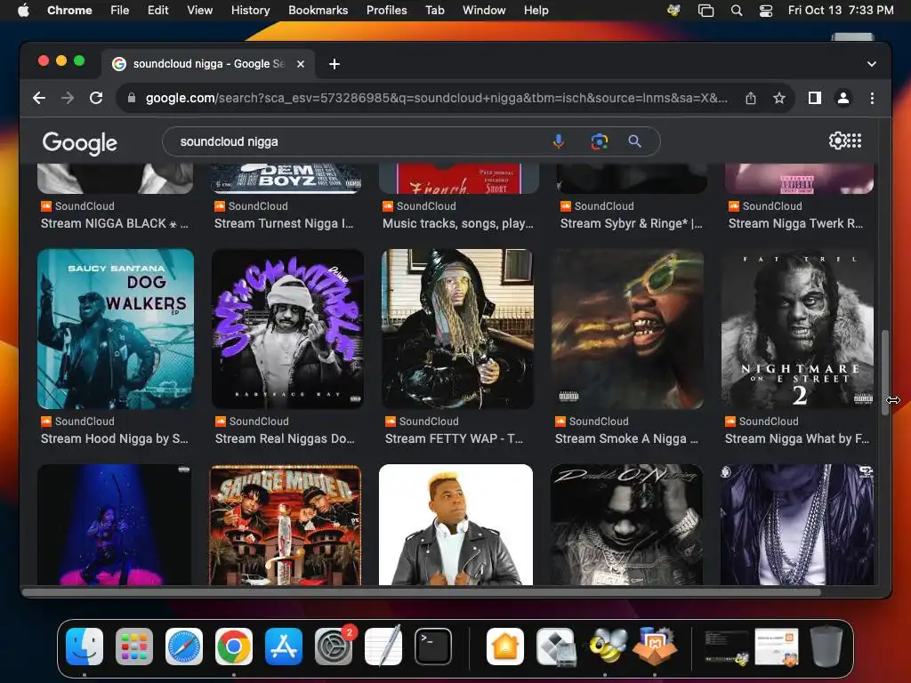Search by image with Google Lens
Viewport: 911px width, 683px height.
pyautogui.click(x=600, y=141)
